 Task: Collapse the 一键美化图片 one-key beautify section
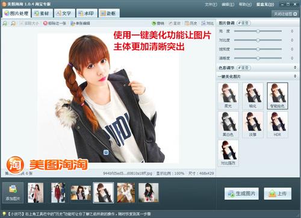point(295,76)
